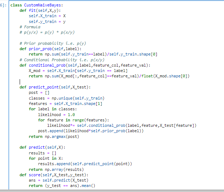Click the "return (y_test == ans).mean()" line
This screenshot has width=224, height=192.
click(62, 186)
